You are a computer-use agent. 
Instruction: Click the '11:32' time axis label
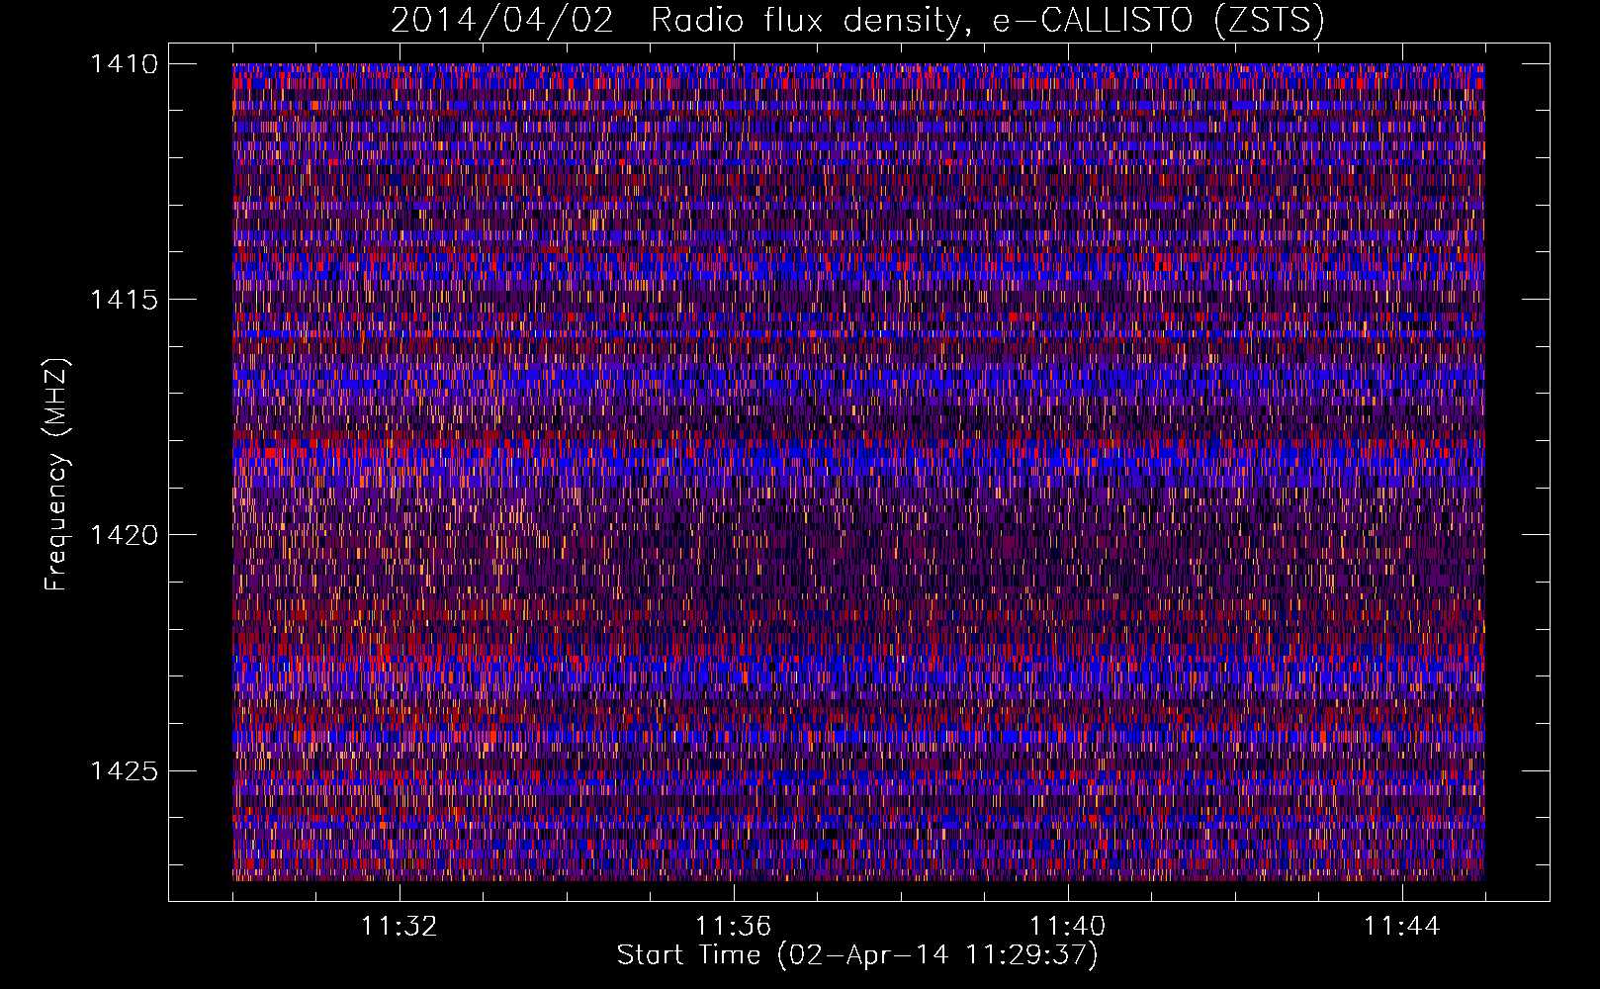pyautogui.click(x=399, y=927)
